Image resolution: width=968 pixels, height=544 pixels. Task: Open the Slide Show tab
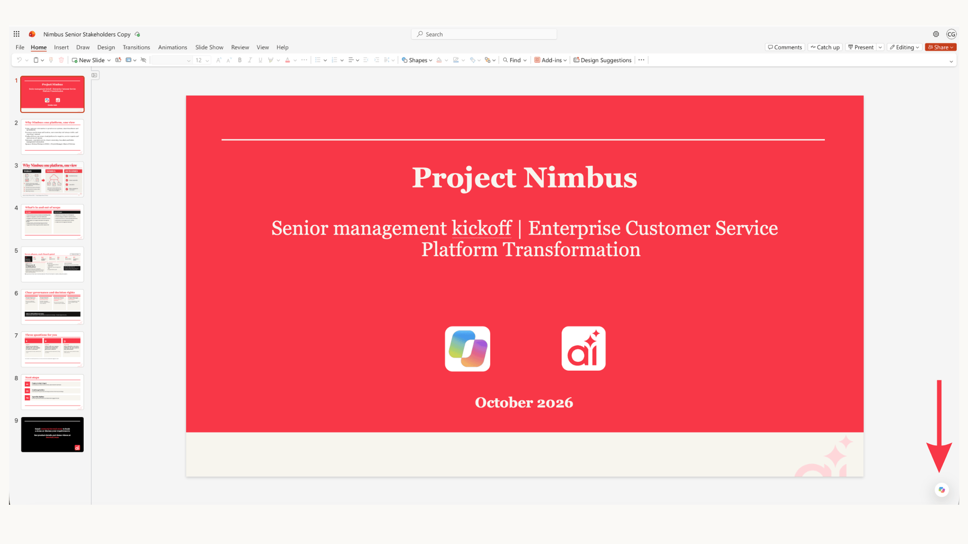209,47
